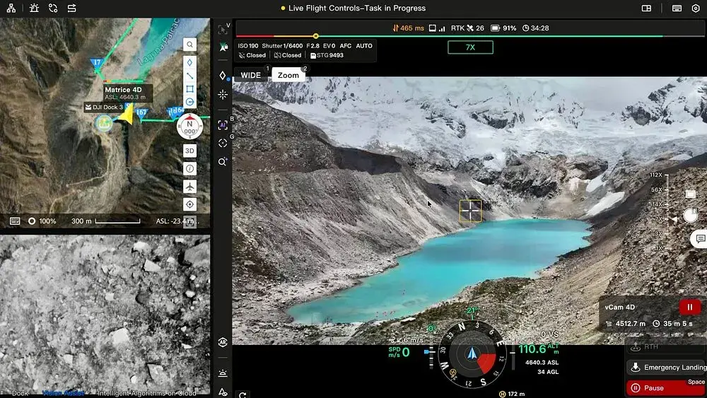
Task: Open the chat message bubble at right edge
Action: click(x=699, y=239)
